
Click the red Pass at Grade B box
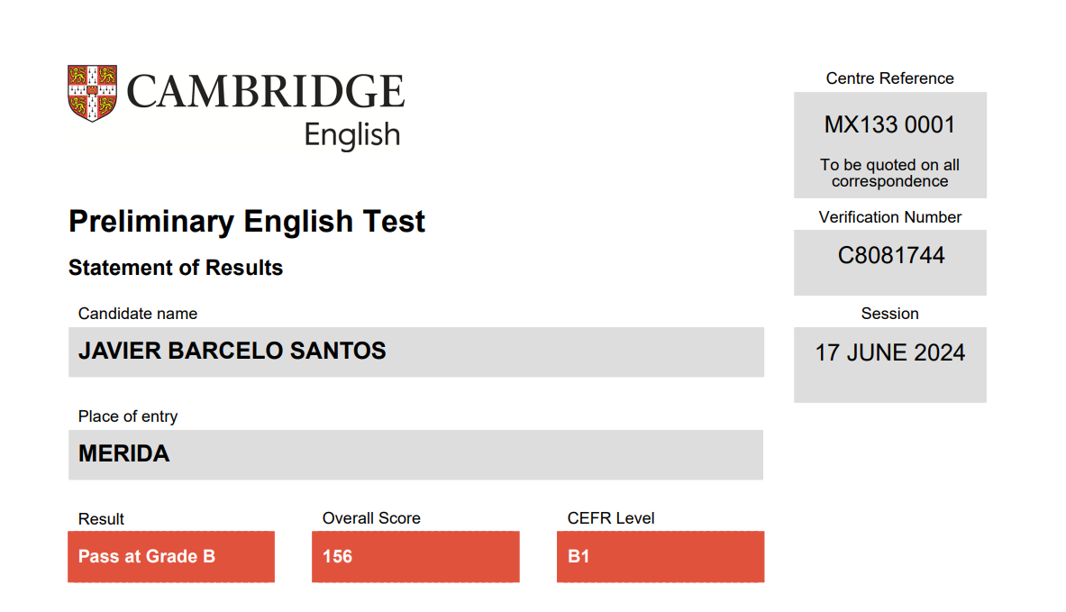coord(171,557)
